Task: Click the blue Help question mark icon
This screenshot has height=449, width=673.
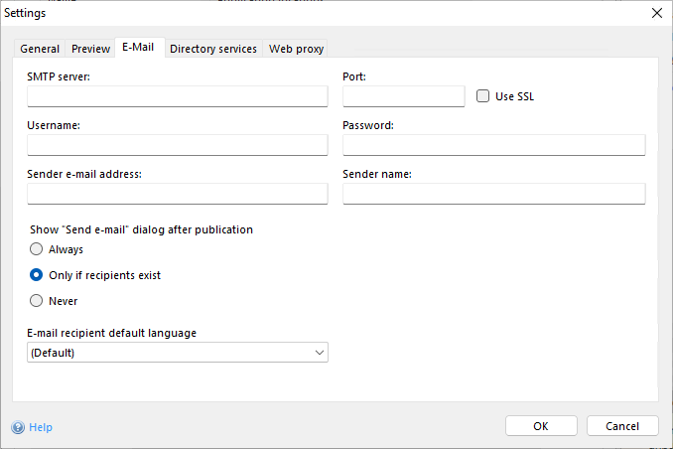Action: 18,427
